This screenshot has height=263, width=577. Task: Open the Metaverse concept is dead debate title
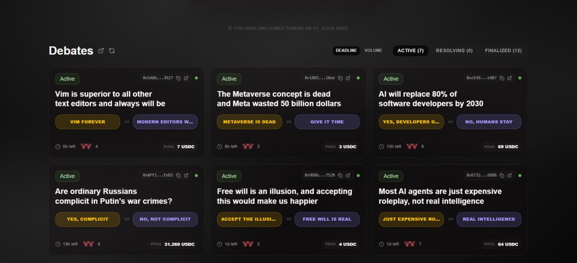point(279,99)
